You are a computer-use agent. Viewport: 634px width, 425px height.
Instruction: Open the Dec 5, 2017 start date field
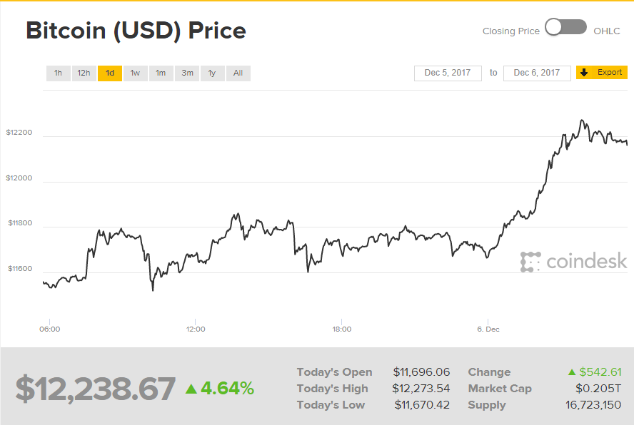[448, 73]
